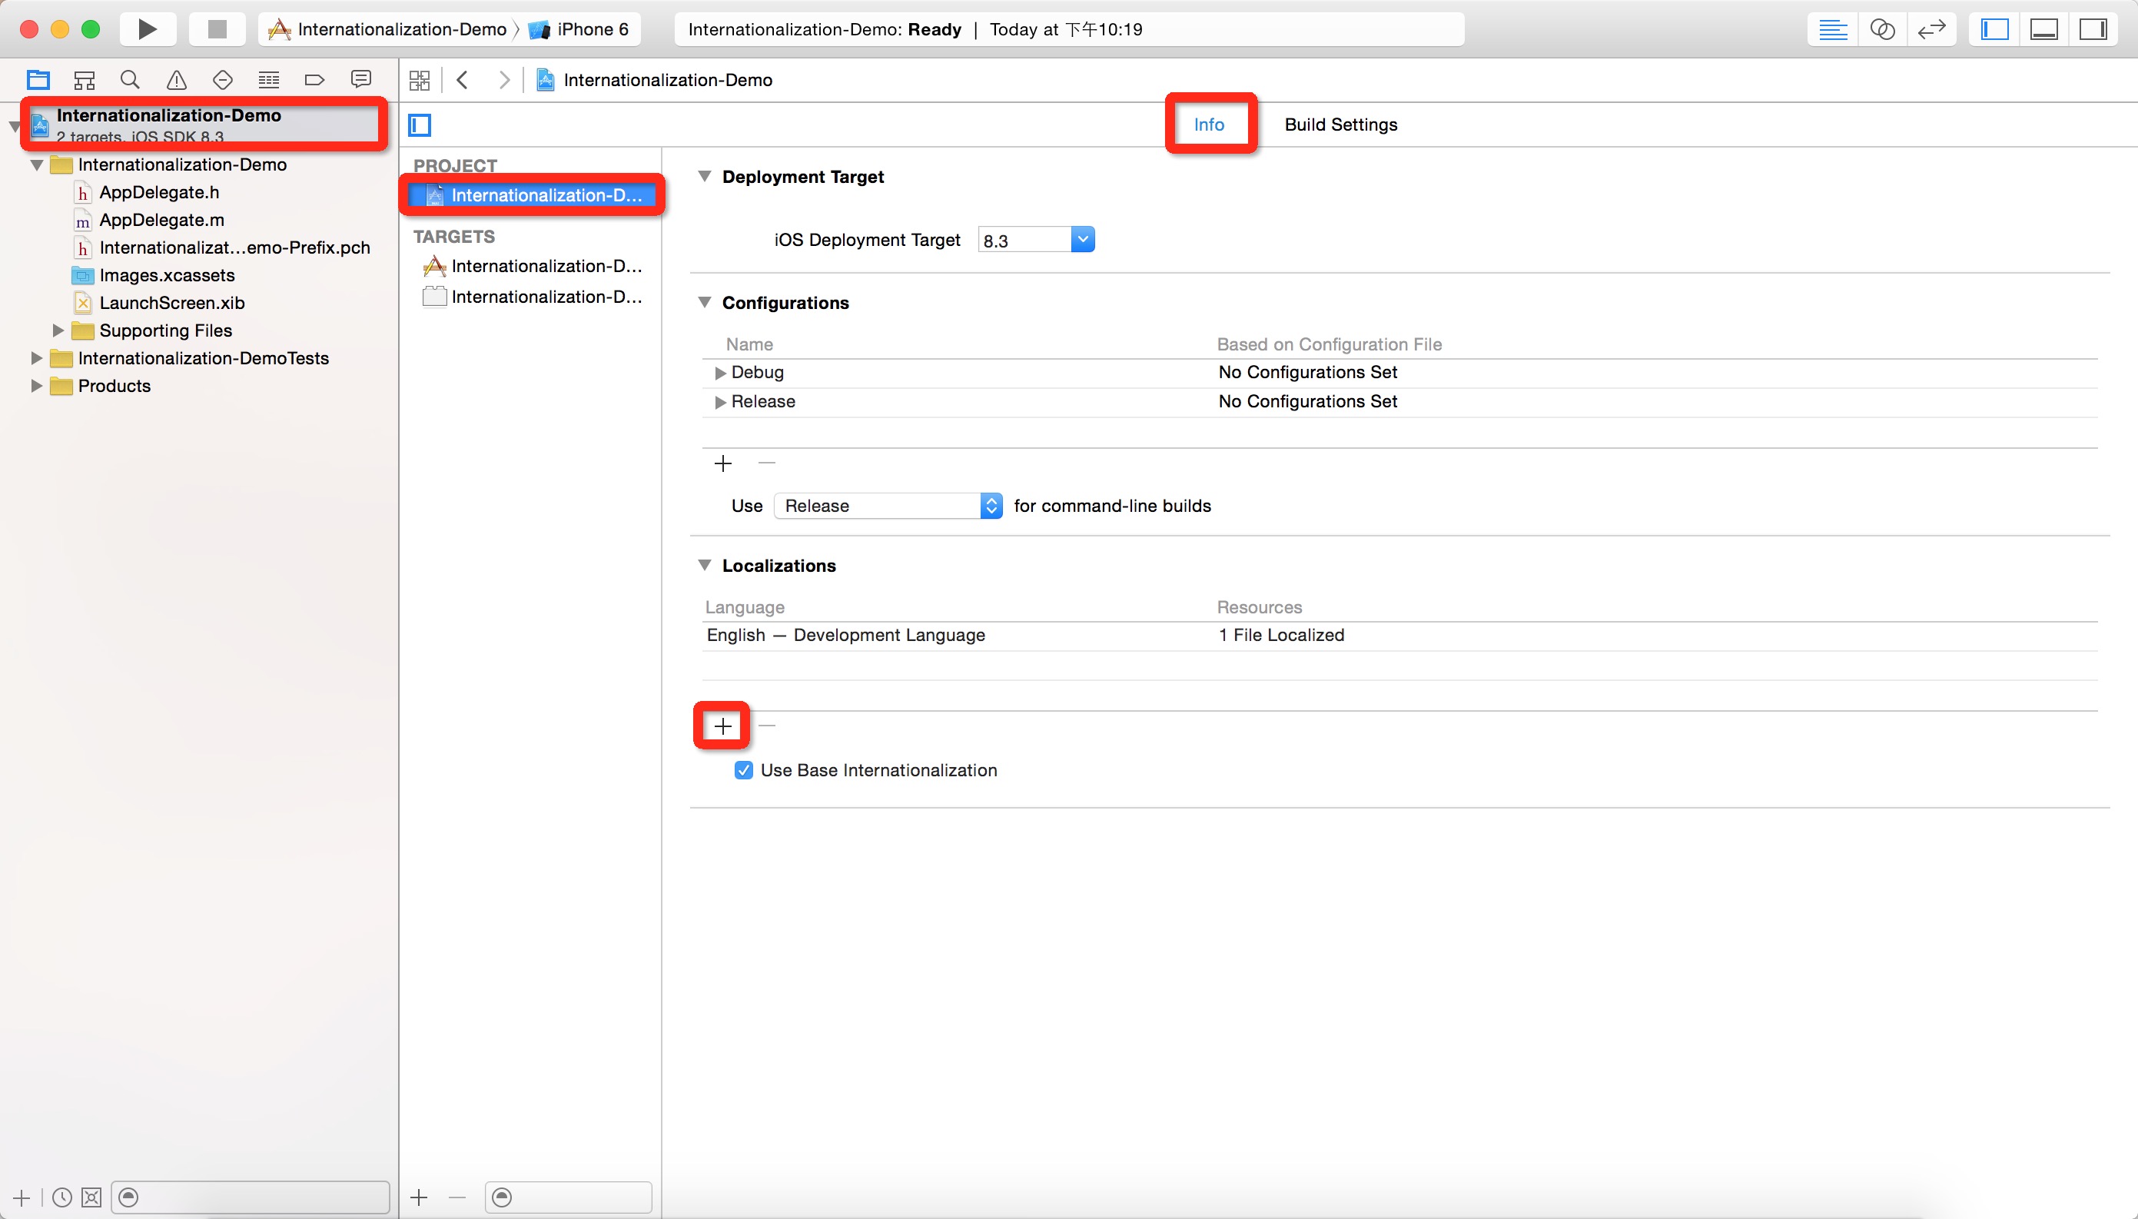The image size is (2138, 1219).
Task: Select the Info tab
Action: tap(1209, 124)
